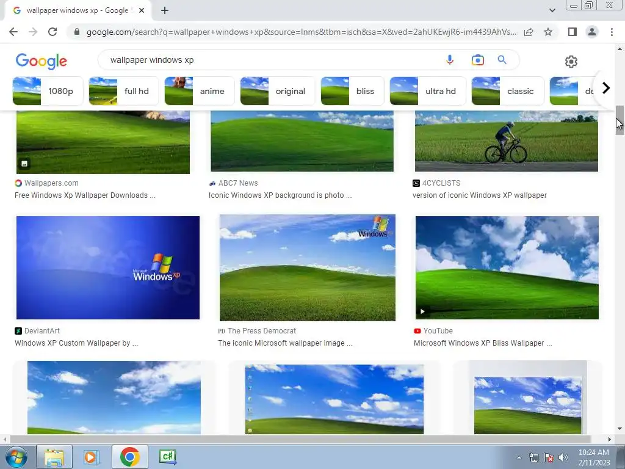Open the Wallpapers.com hill image
Image resolution: width=625 pixels, height=469 pixels.
click(103, 142)
